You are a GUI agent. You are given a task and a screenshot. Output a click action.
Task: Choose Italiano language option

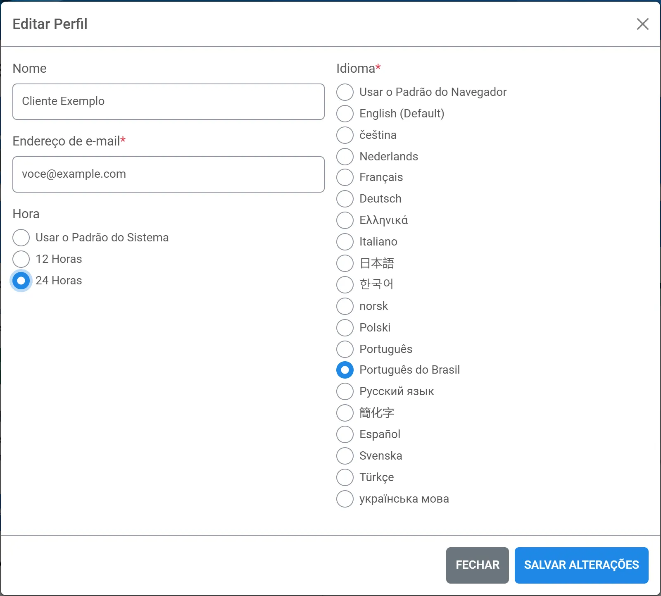(345, 242)
